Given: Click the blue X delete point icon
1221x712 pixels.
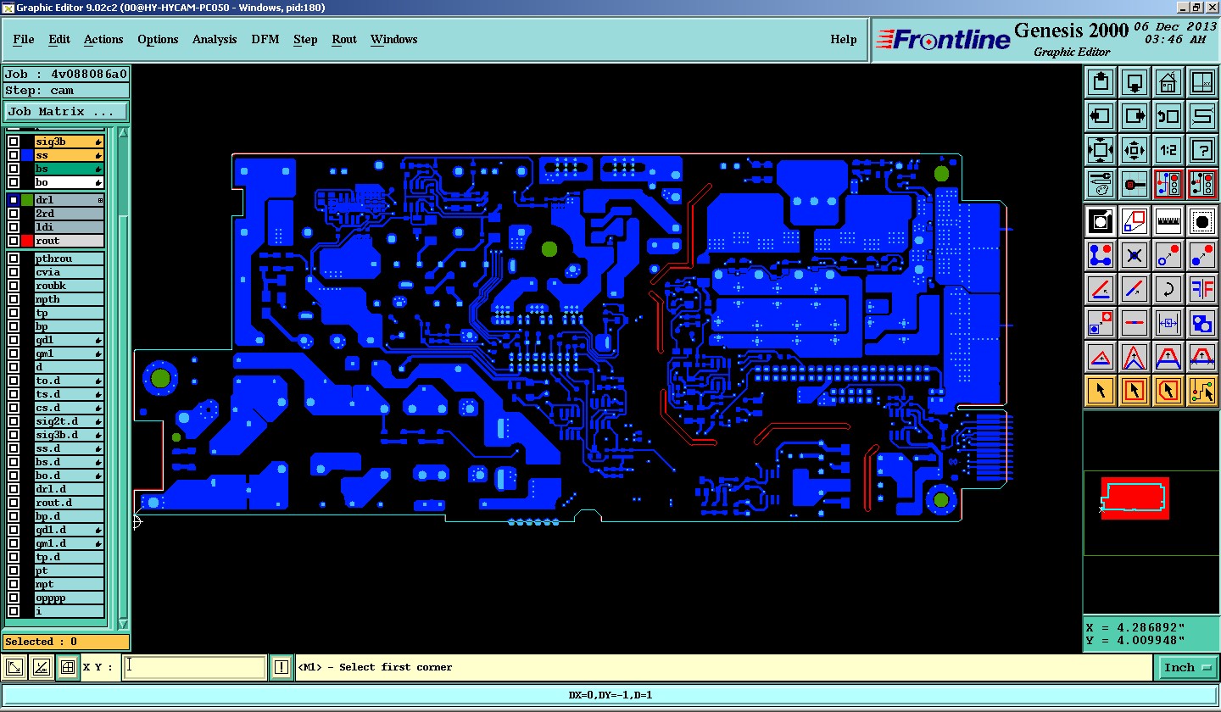Looking at the screenshot, I should coord(1135,255).
